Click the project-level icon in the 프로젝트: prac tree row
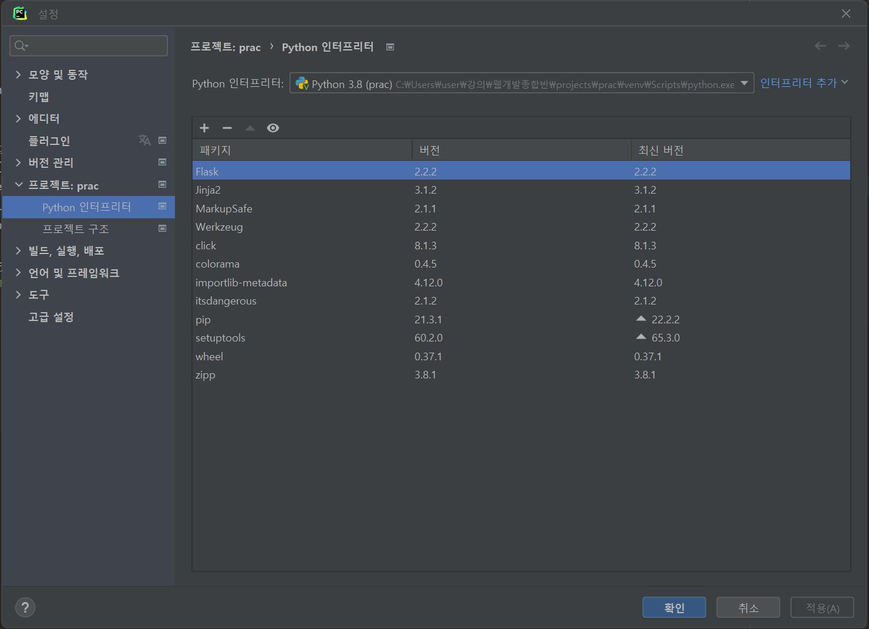869x629 pixels. pos(163,184)
